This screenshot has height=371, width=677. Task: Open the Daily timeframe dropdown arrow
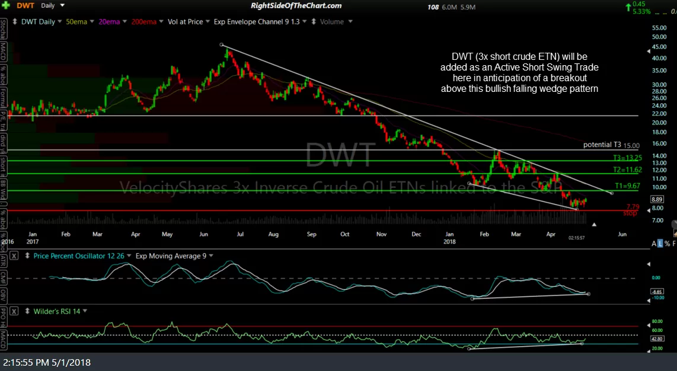pos(62,5)
